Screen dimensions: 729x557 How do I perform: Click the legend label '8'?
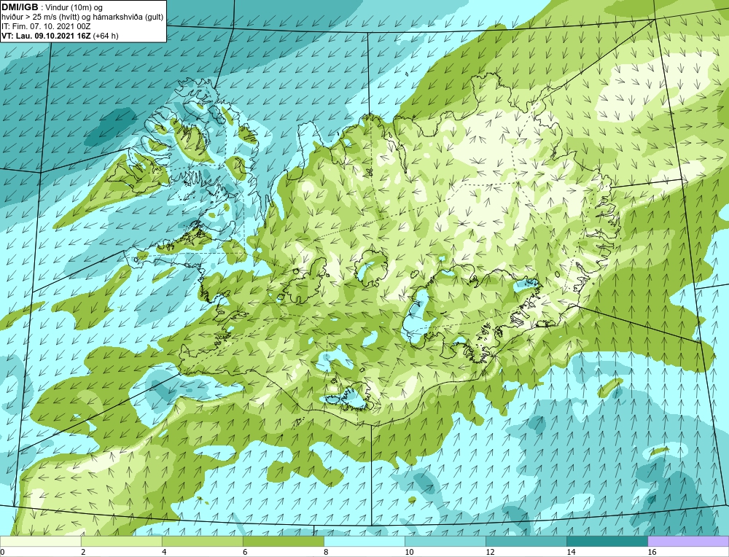coord(325,552)
